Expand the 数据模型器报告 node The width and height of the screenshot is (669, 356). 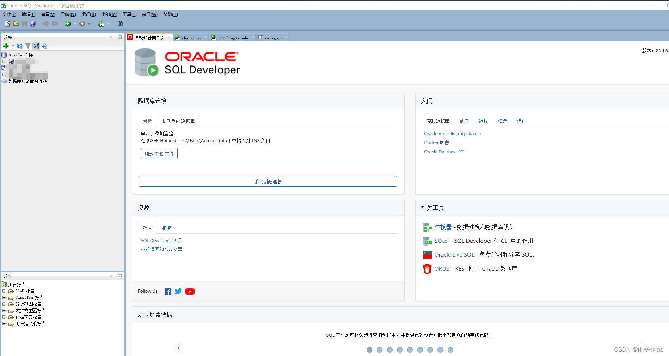pos(4,310)
